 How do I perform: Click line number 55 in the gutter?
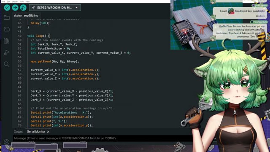pyautogui.click(x=19, y=61)
